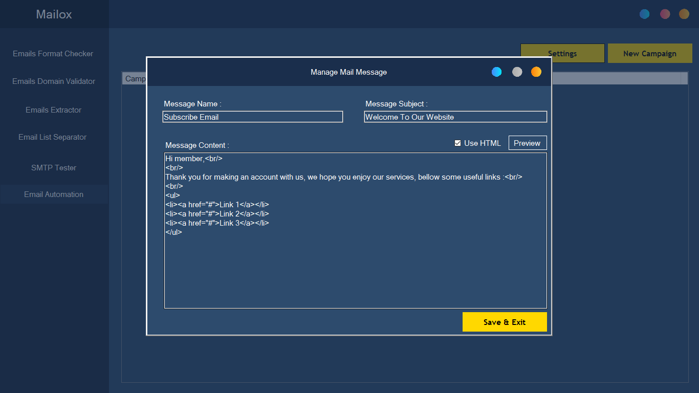699x393 pixels.
Task: Click the Message Subject input field
Action: click(x=455, y=117)
